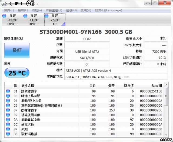Click the 臨界值 column header
Image resolution: width=173 pixels, height=142 pixels.
point(125,85)
